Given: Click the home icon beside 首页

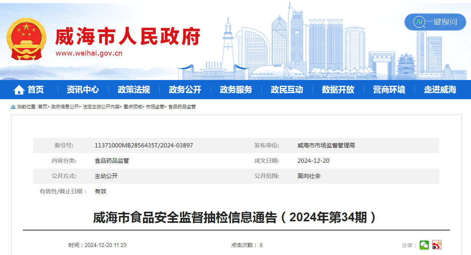Looking at the screenshot, I should click(19, 90).
